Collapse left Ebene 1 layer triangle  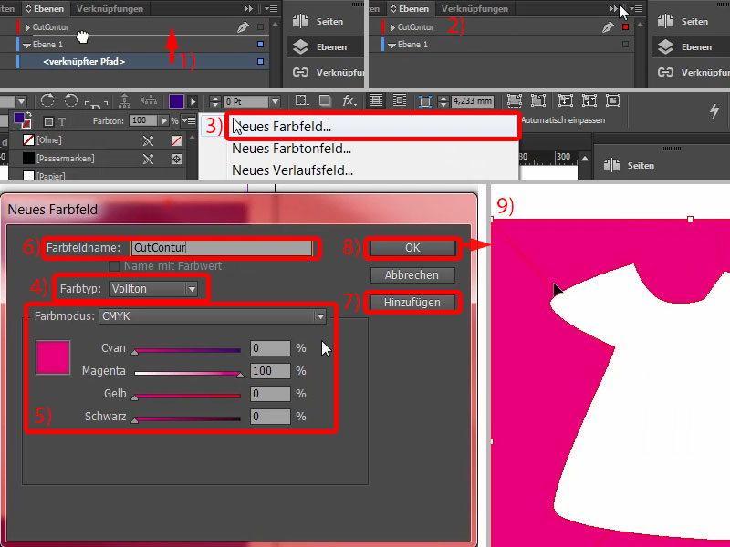tap(26, 45)
